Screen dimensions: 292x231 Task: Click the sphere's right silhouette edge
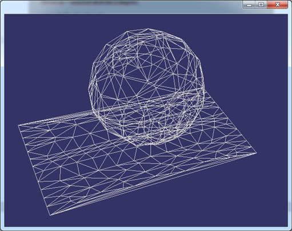click(204, 84)
